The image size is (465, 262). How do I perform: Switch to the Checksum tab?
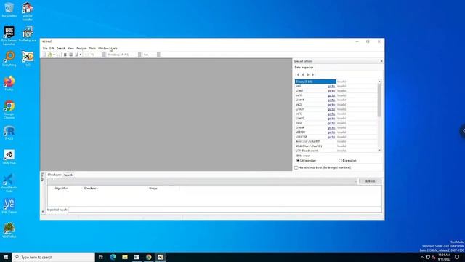click(54, 175)
